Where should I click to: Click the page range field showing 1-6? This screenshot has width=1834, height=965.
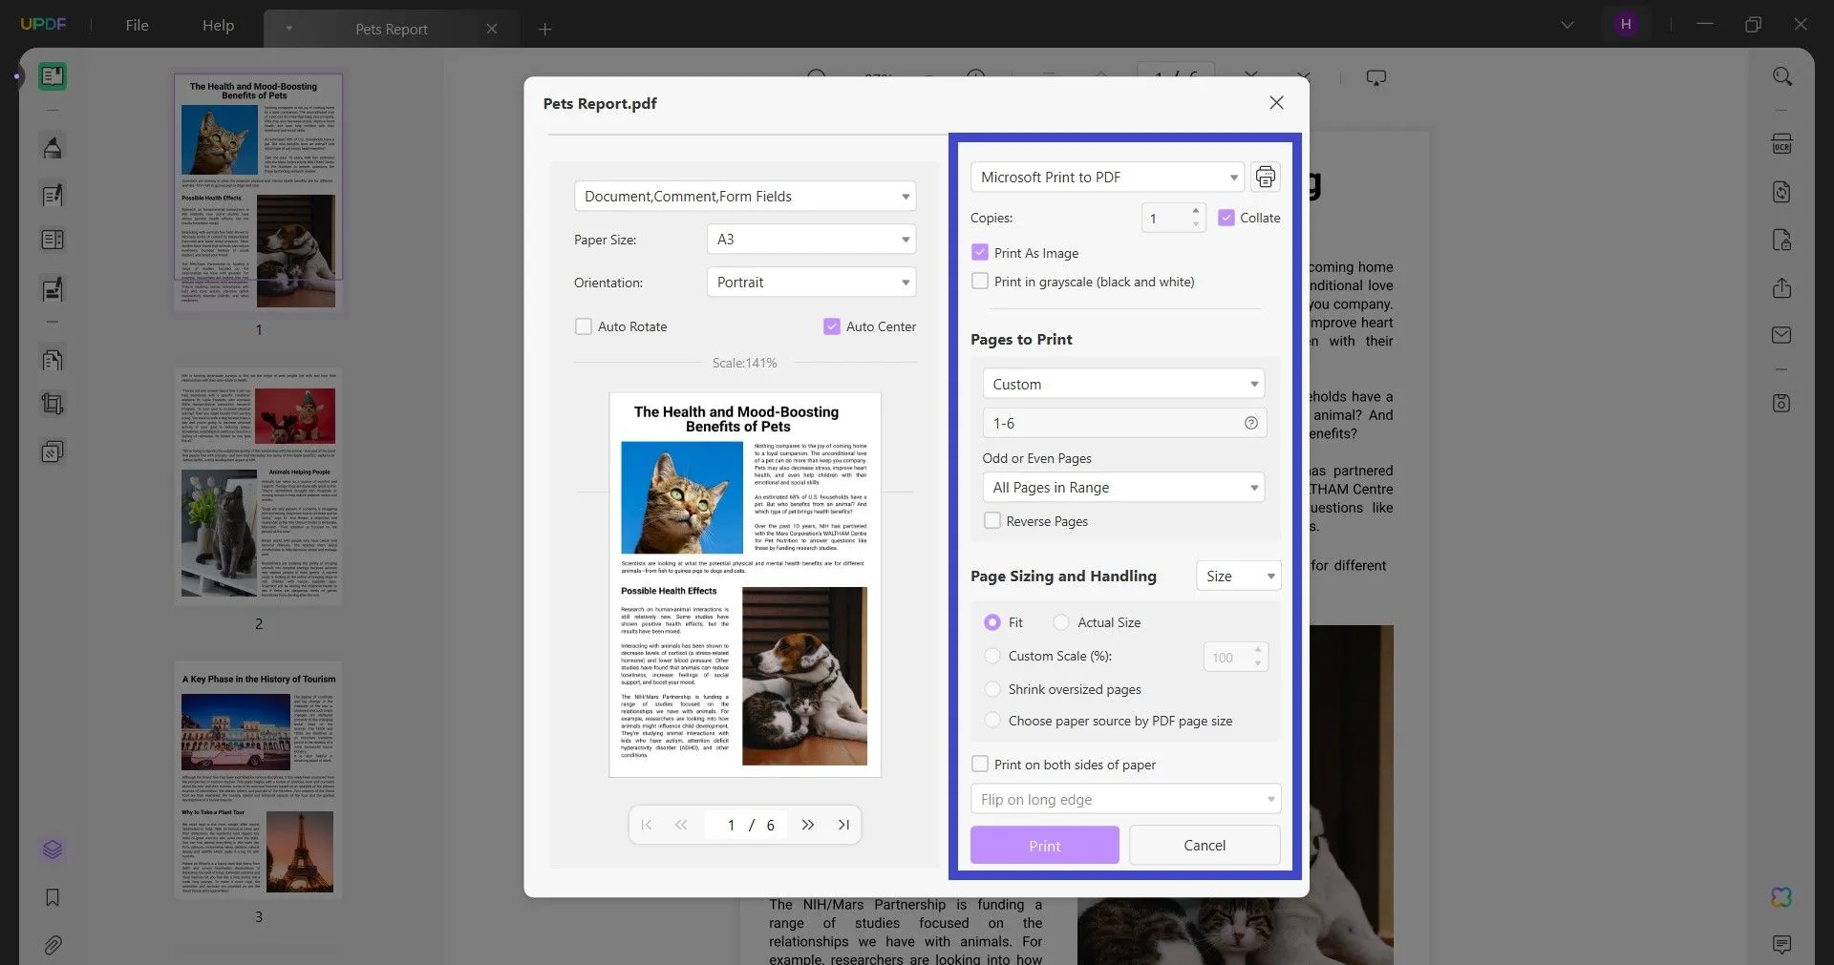coord(1124,423)
